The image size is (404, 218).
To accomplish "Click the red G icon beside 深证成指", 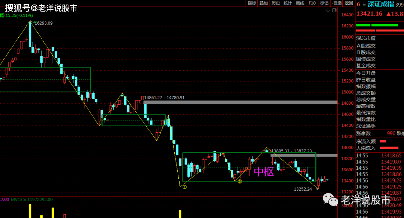I will (358, 4).
